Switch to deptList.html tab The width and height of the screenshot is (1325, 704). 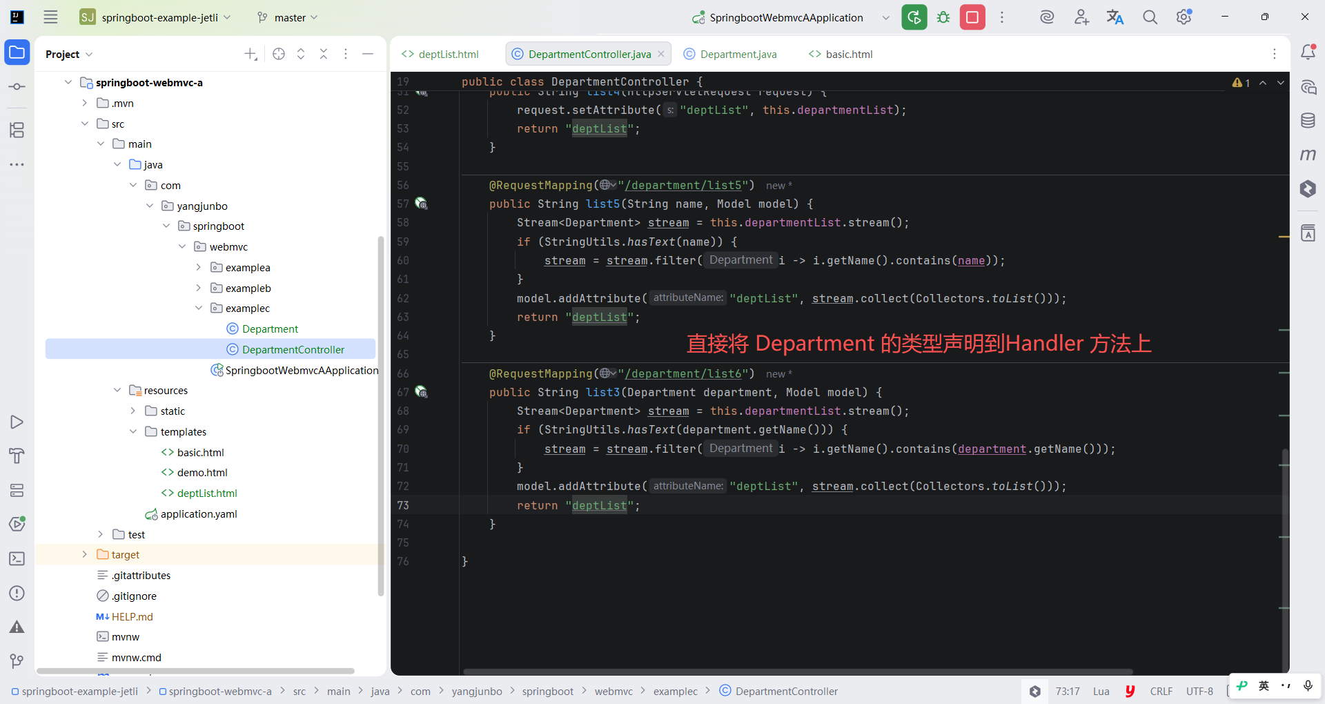[440, 54]
